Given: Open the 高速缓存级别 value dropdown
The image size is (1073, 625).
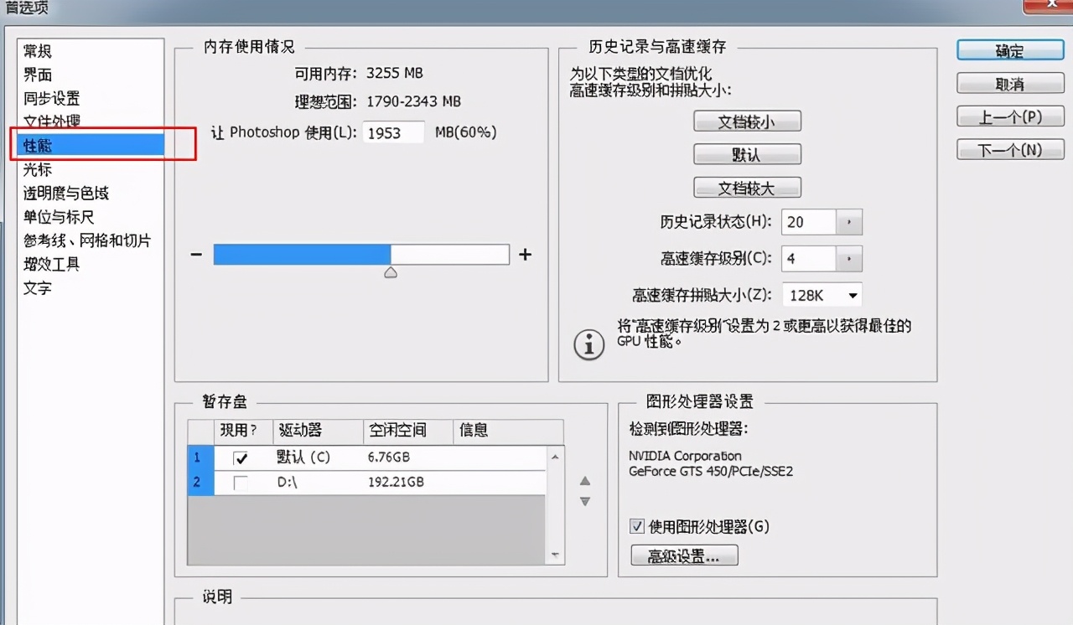Looking at the screenshot, I should [850, 259].
